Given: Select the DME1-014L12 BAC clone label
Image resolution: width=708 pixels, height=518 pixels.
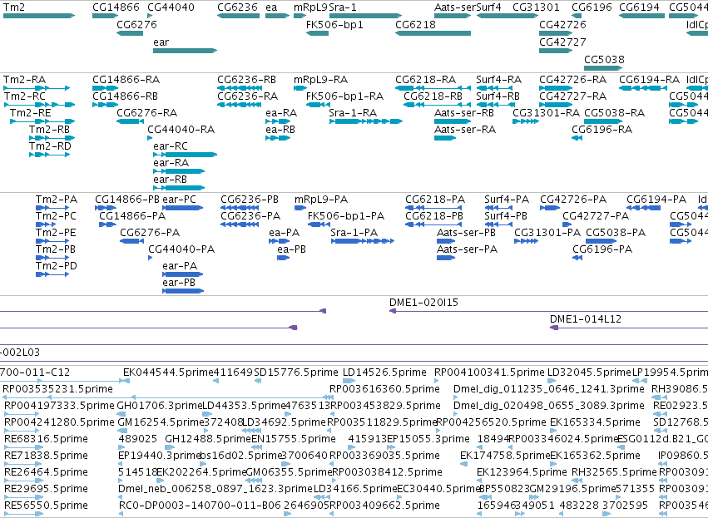Looking at the screenshot, I should point(586,319).
